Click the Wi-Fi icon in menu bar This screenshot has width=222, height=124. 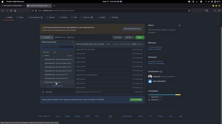click(x=206, y=1)
